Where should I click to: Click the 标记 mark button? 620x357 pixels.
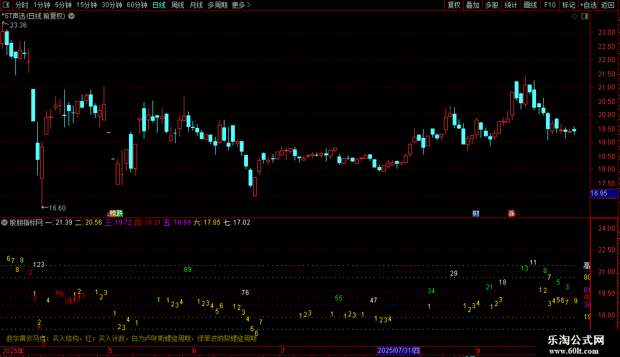click(x=568, y=5)
